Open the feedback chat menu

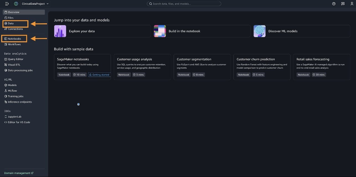click(x=343, y=4)
